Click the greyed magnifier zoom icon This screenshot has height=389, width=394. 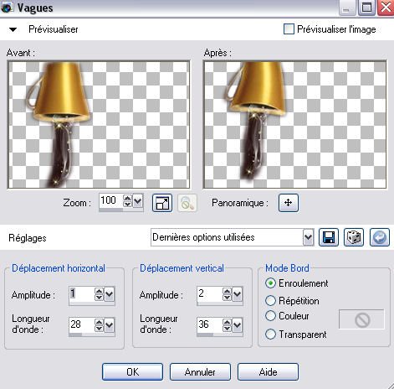click(x=187, y=203)
